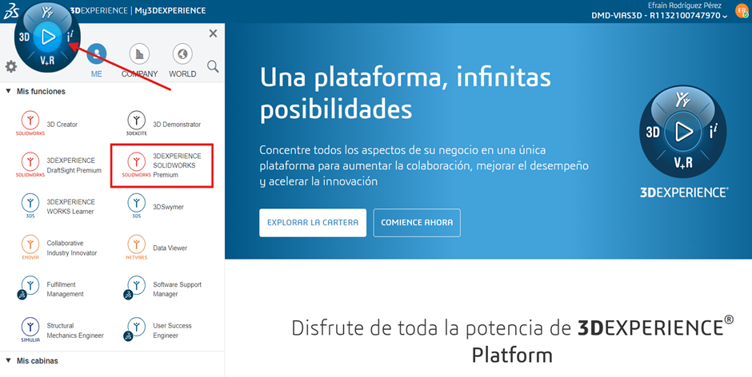Viewport: 752px width, 377px height.
Task: Open the search magnifier in the side panel
Action: click(x=213, y=66)
